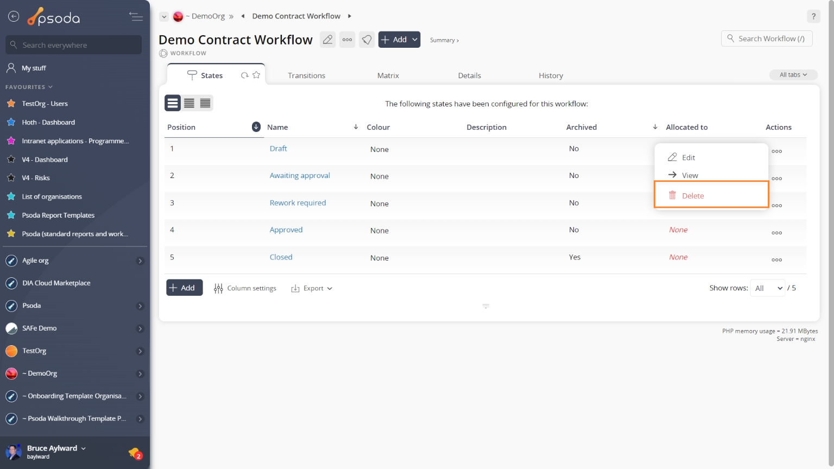834x469 pixels.
Task: Switch to the compact row density view
Action: tap(205, 103)
